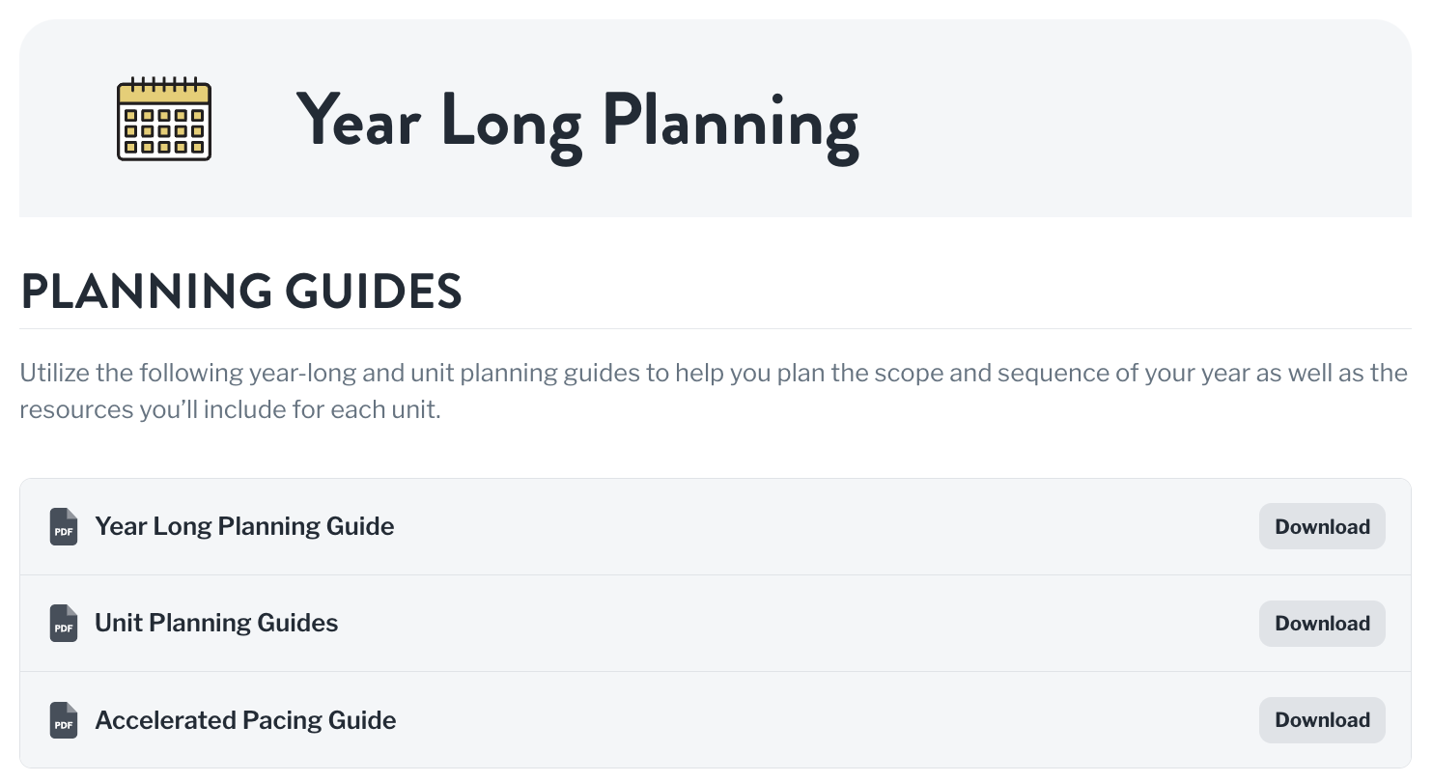Click the word Year in the page title

coord(358,121)
